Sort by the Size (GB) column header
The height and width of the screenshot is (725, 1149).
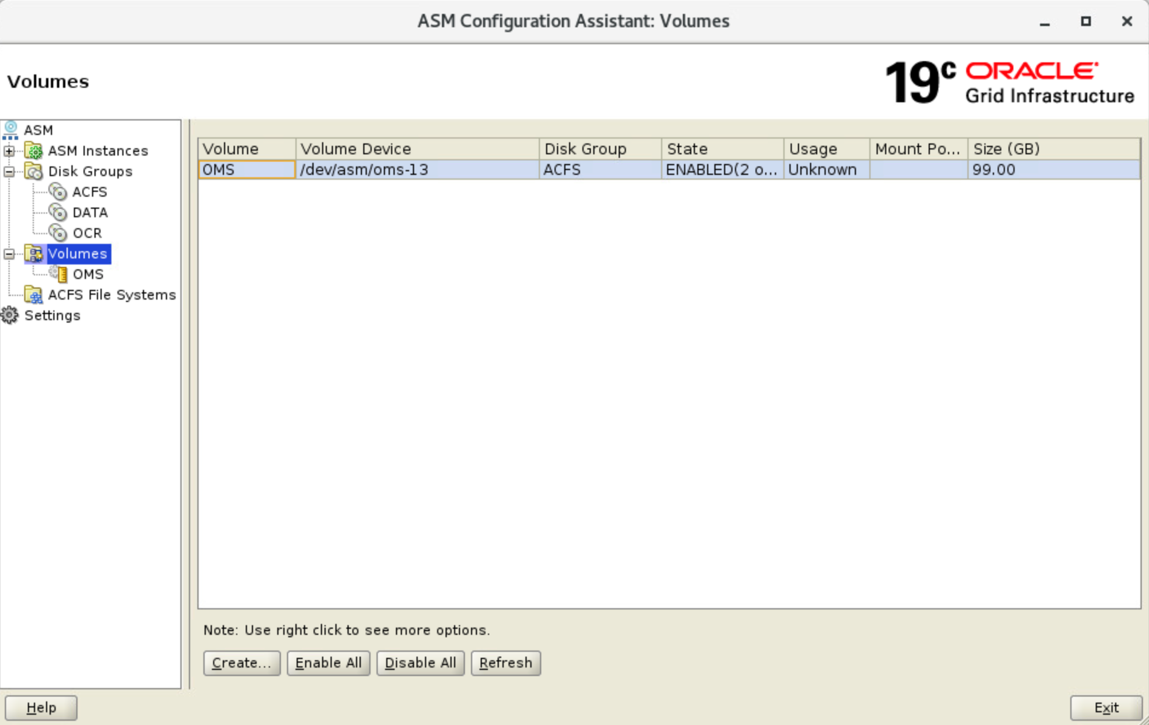(1054, 149)
